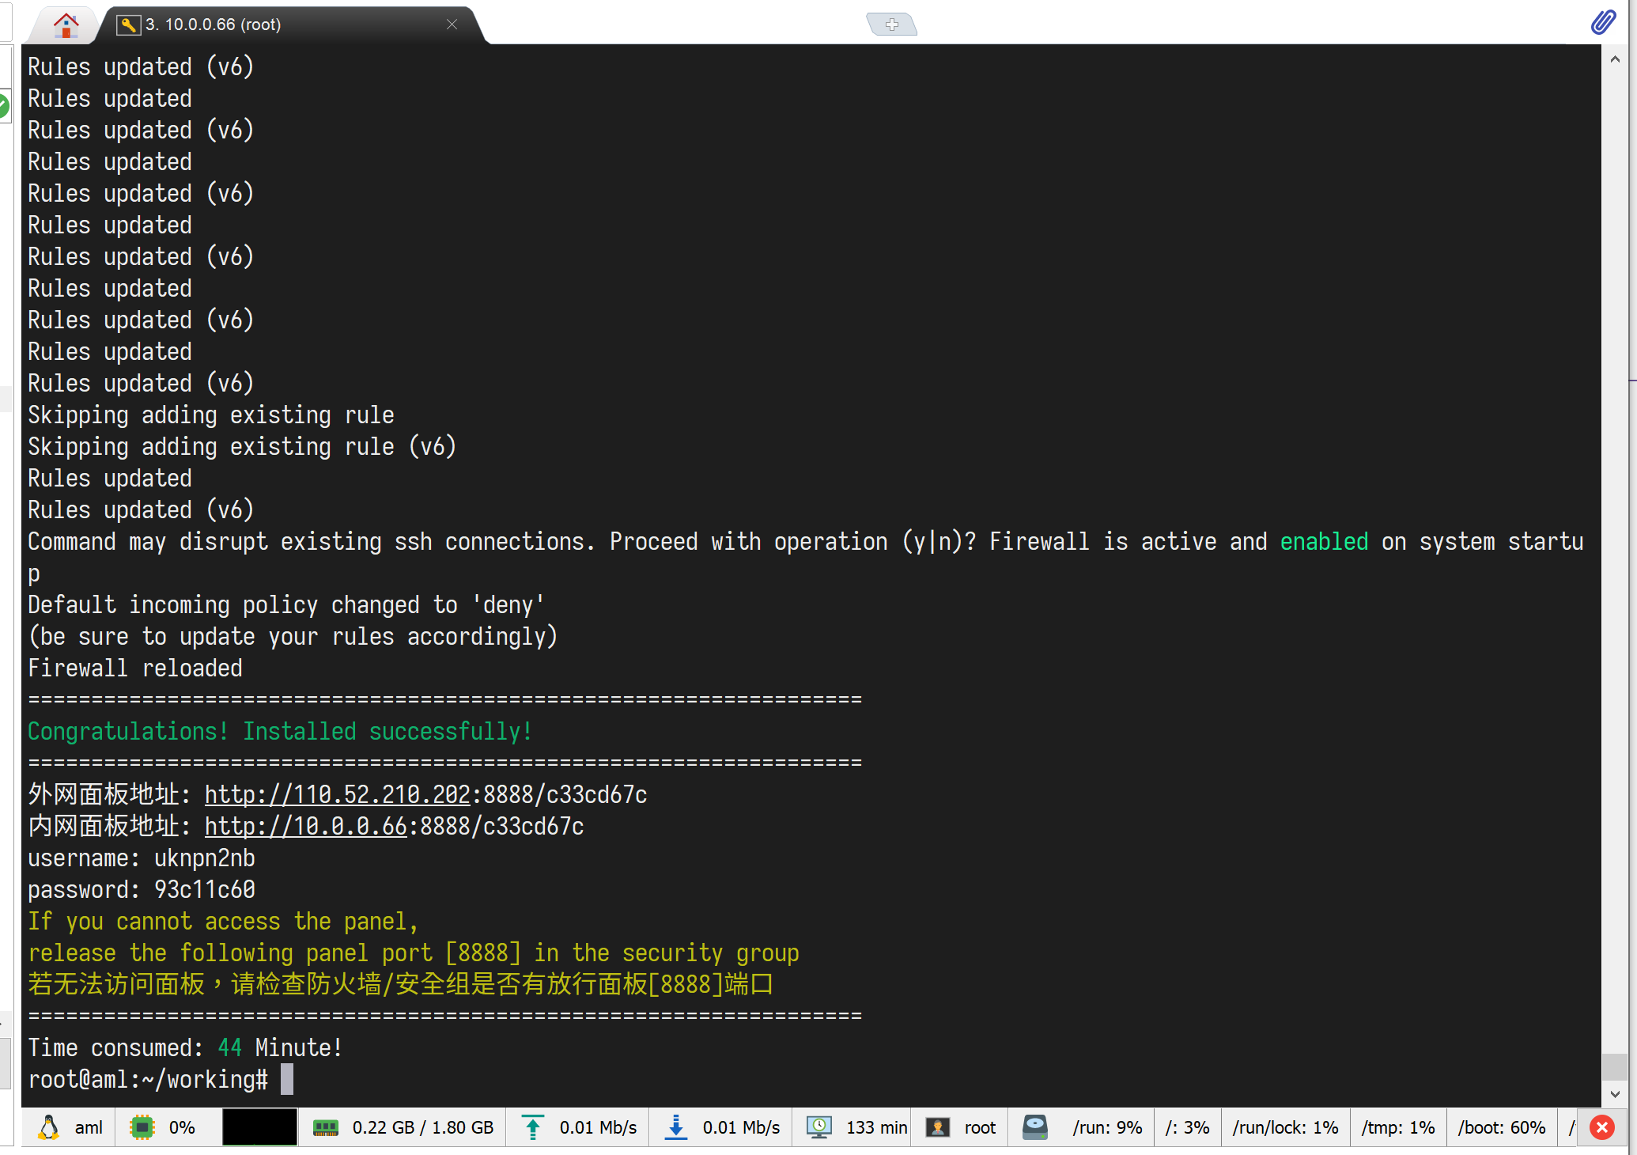Click the Linux penguin status icon
This screenshot has height=1155, width=1637.
(x=49, y=1127)
